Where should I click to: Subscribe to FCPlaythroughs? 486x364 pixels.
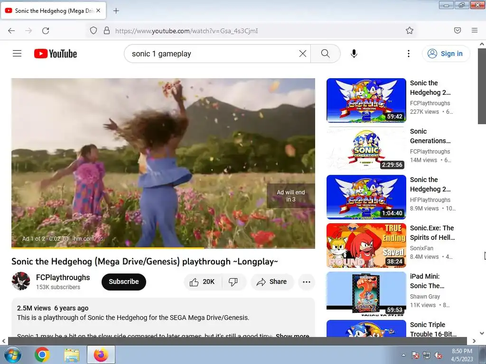124,282
